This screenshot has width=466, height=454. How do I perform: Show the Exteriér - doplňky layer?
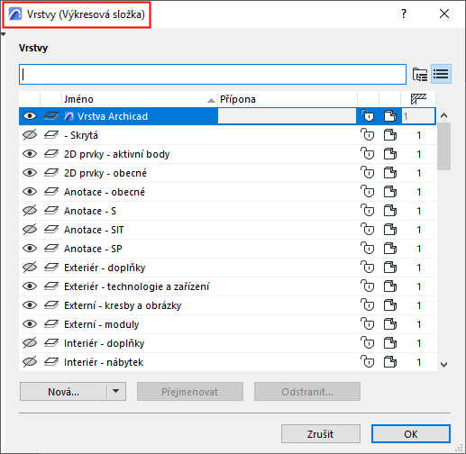[x=30, y=268]
